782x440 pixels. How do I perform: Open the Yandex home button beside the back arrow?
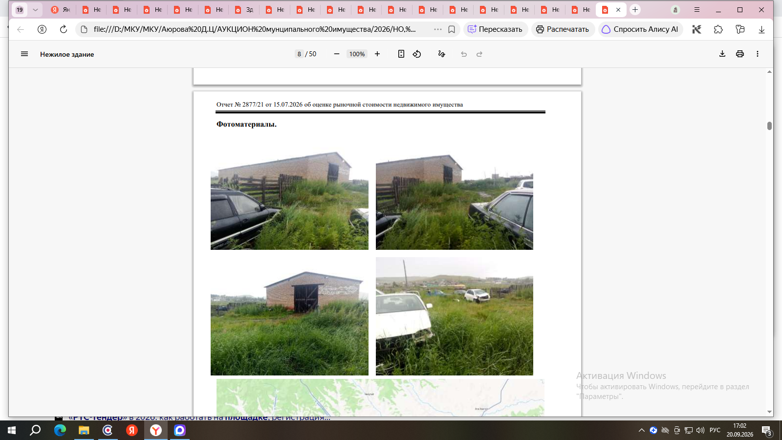(x=42, y=29)
